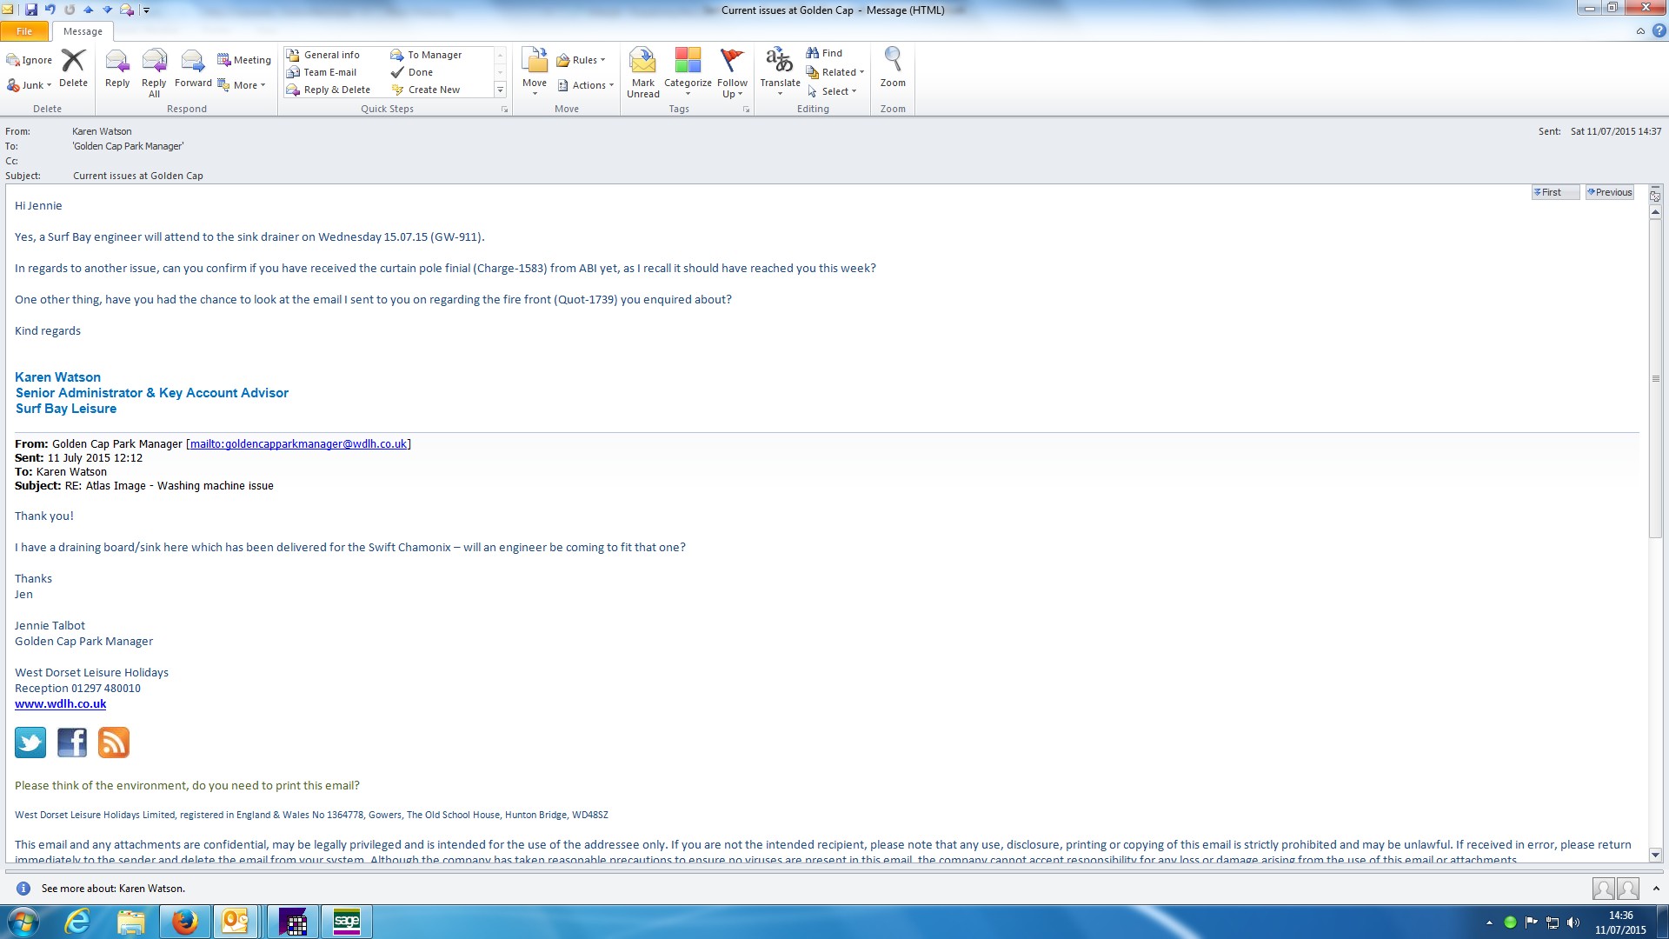Click the RSS feed icon in signature
Screen dimensions: 1669x939
114,743
